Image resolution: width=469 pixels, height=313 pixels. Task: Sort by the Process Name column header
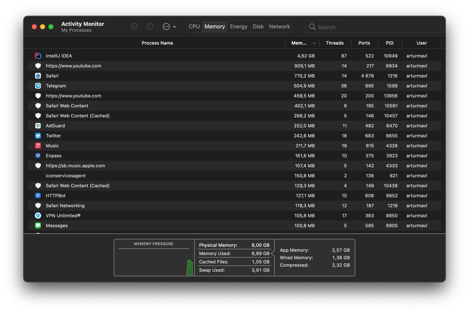point(157,43)
